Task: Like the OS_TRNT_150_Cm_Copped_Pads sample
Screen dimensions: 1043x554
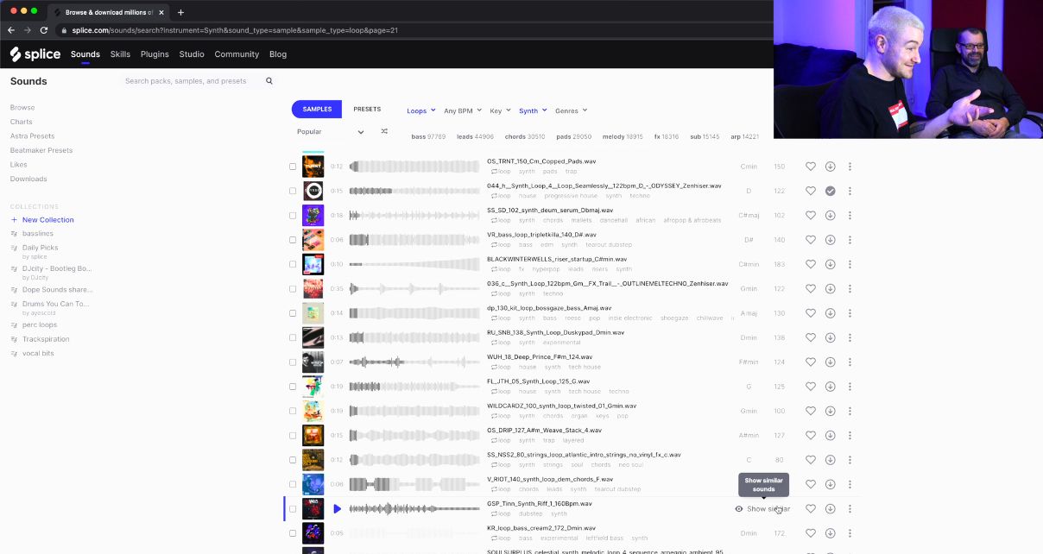Action: click(810, 167)
